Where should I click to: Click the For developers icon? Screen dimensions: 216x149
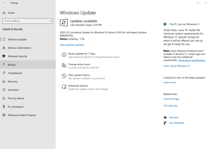click(x=4, y=107)
